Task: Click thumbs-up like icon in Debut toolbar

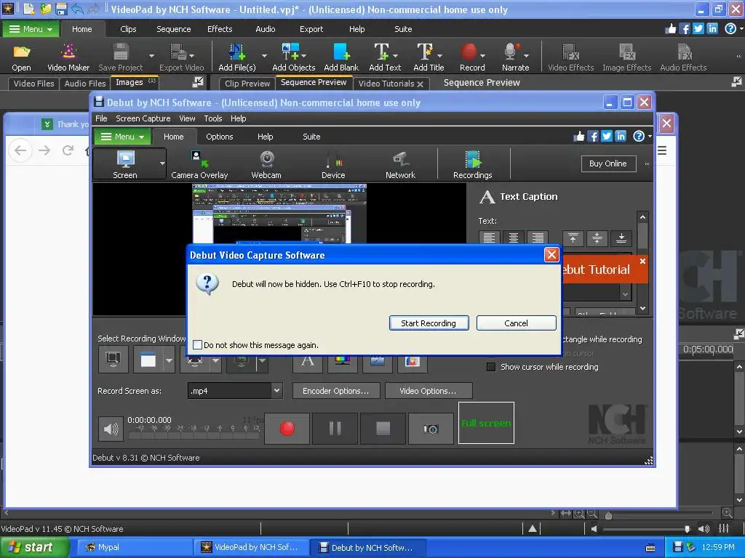Action: [578, 137]
